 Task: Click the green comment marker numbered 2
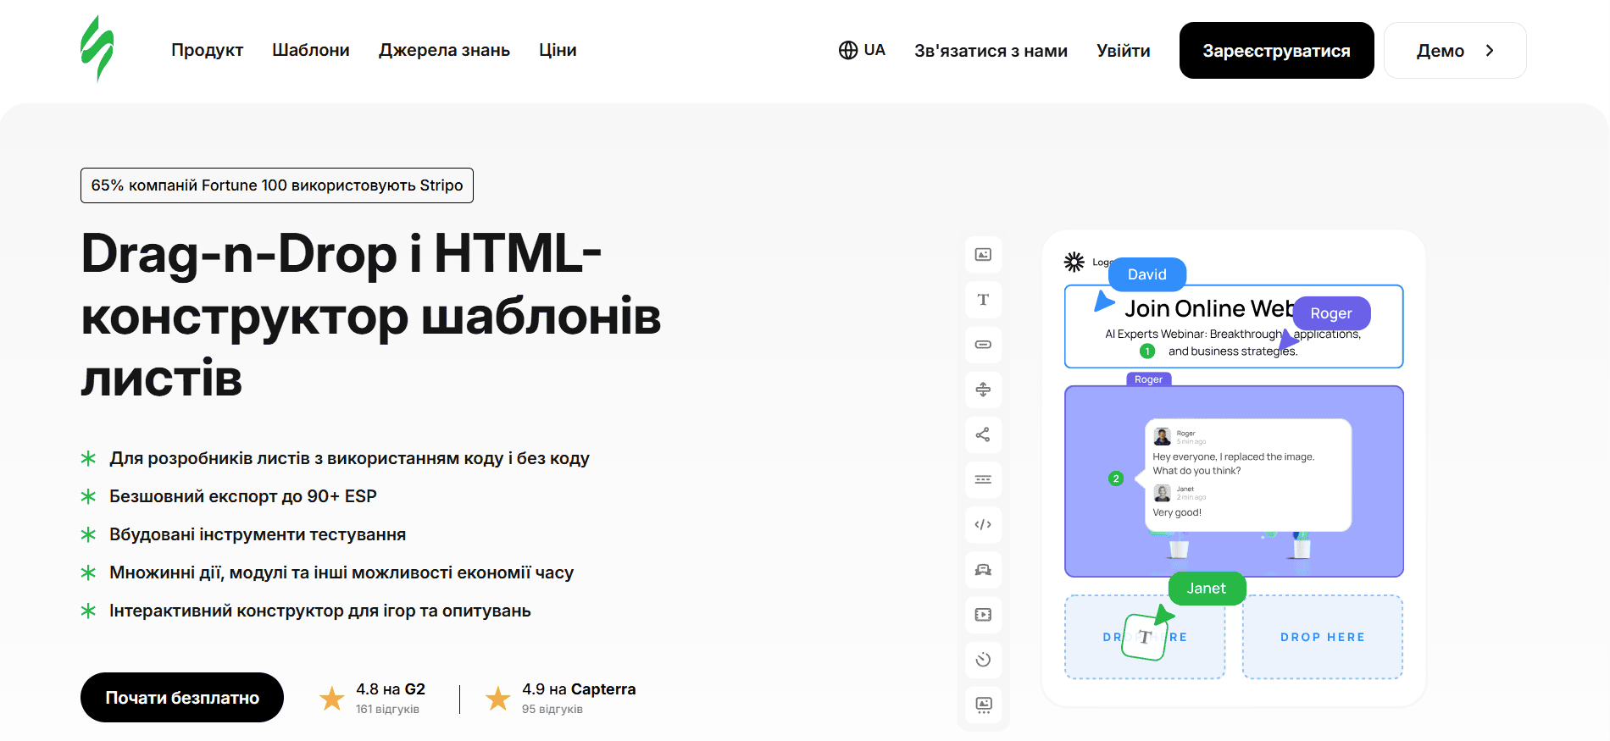[1116, 478]
